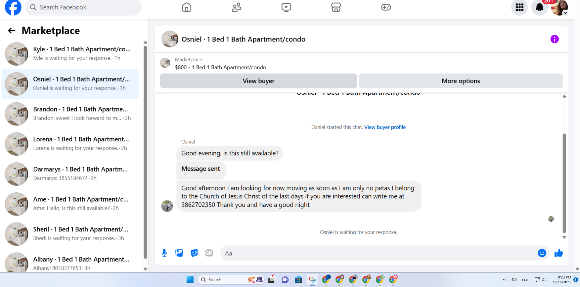The image size is (580, 287).
Task: Open Sheril's conversation
Action: (71, 234)
